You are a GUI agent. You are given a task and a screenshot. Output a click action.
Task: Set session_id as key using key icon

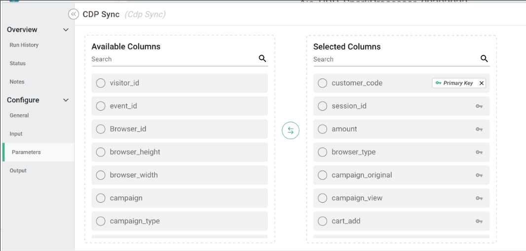click(x=479, y=106)
